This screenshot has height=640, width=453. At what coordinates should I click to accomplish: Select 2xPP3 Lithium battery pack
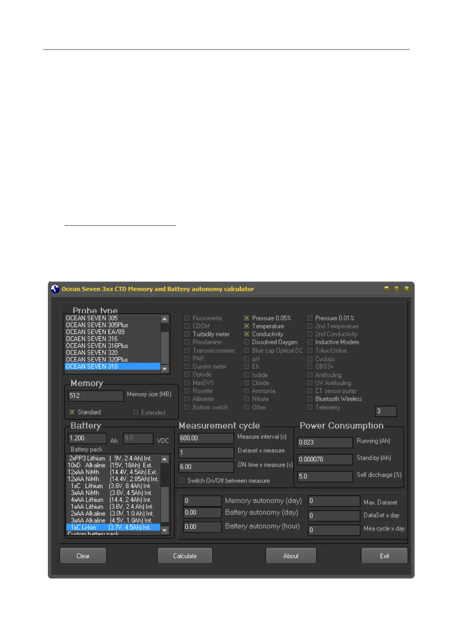(x=113, y=458)
